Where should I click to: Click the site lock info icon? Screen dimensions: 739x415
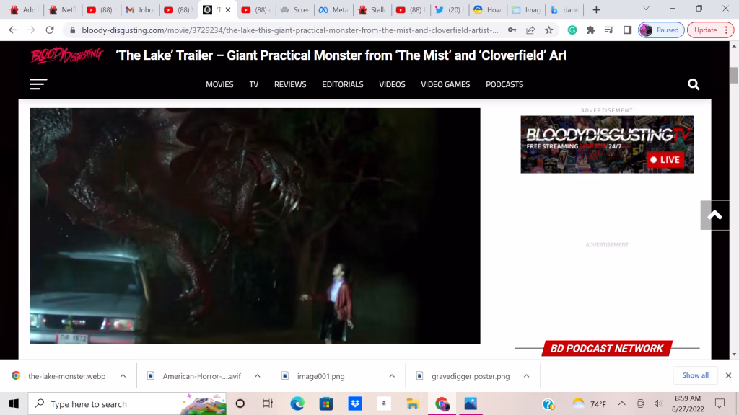[72, 30]
